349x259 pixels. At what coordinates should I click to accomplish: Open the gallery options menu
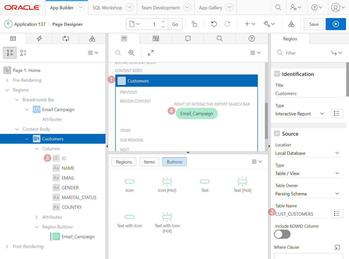(x=257, y=162)
